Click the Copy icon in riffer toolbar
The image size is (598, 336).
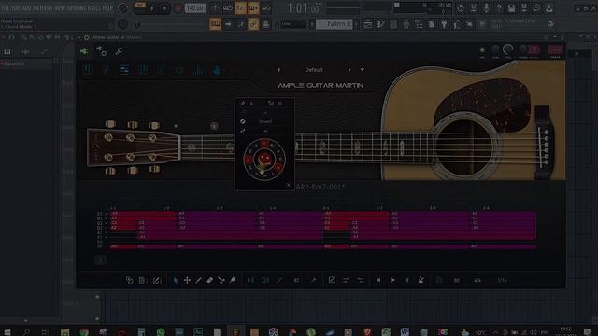tap(129, 280)
